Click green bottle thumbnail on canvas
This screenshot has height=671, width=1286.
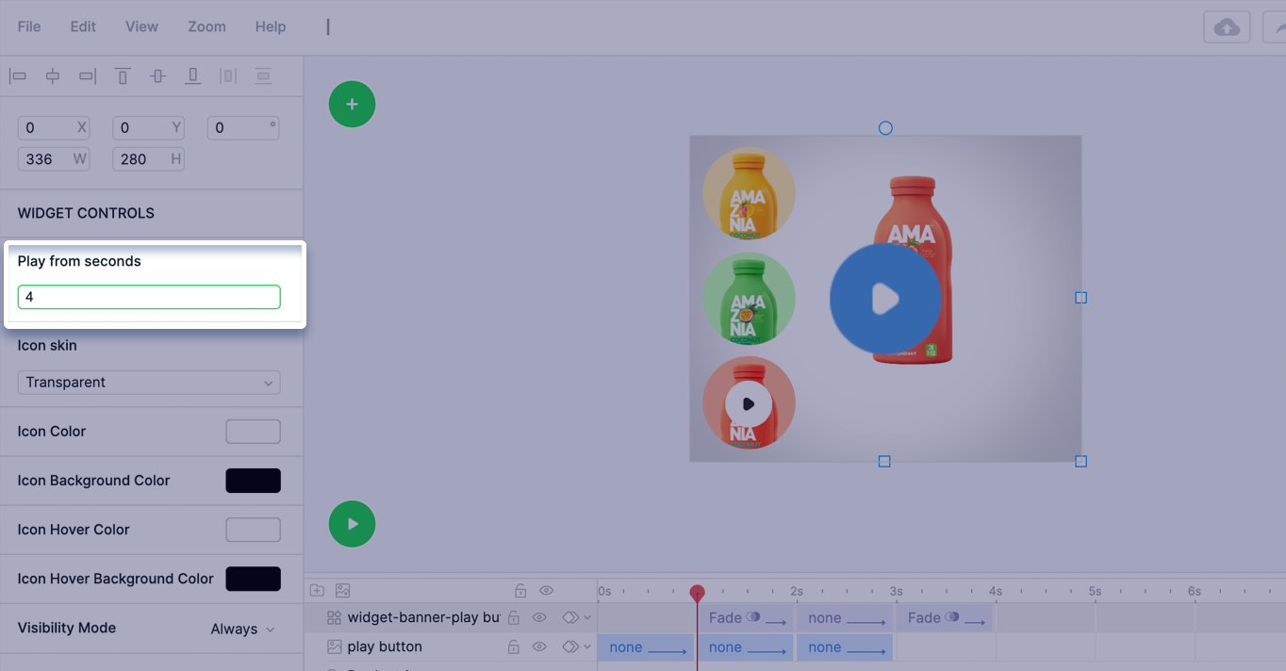pyautogui.click(x=749, y=299)
